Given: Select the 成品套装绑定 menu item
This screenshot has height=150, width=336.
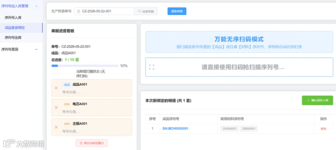Looking at the screenshot, I should pos(21,28).
